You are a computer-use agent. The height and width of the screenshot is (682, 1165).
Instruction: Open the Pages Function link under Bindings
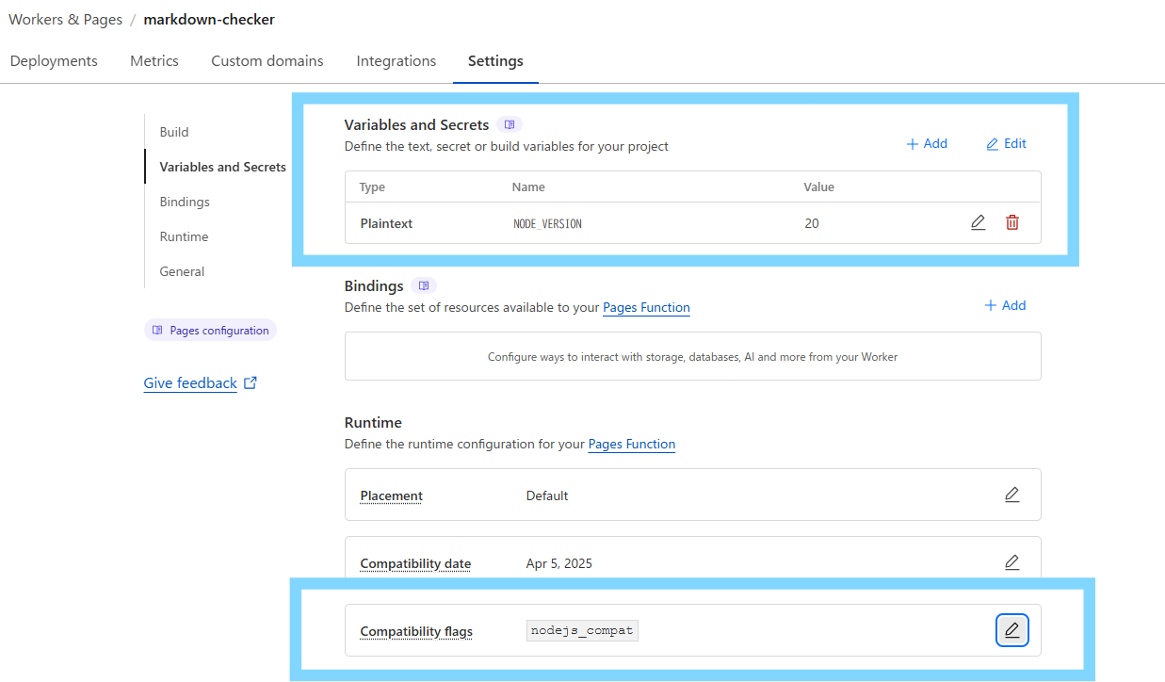point(646,307)
